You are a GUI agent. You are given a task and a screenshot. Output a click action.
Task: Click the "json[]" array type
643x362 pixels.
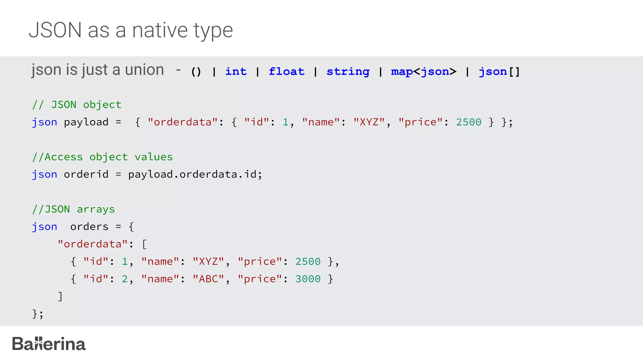tap(500, 72)
